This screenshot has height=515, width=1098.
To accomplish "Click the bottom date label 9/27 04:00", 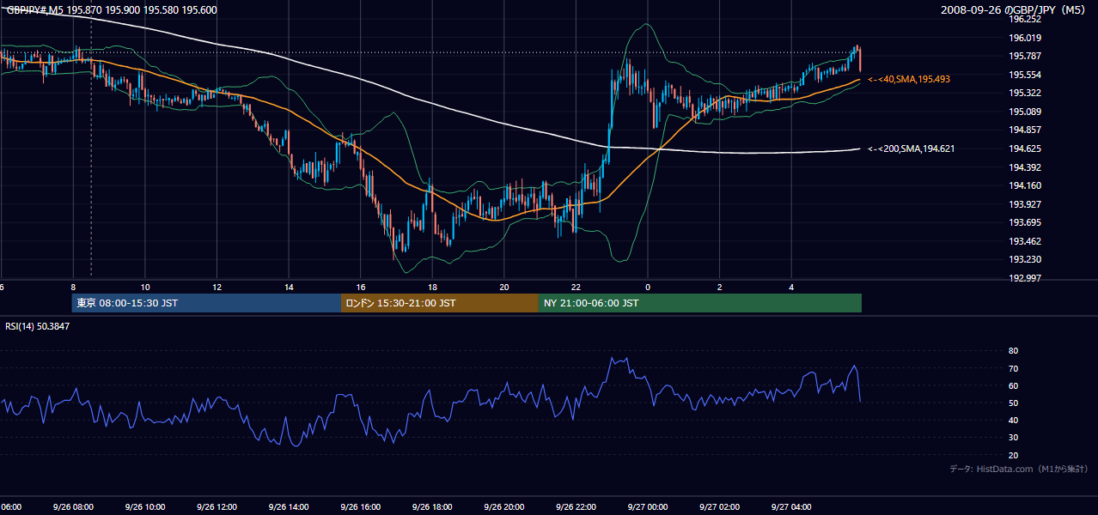I will pyautogui.click(x=790, y=506).
